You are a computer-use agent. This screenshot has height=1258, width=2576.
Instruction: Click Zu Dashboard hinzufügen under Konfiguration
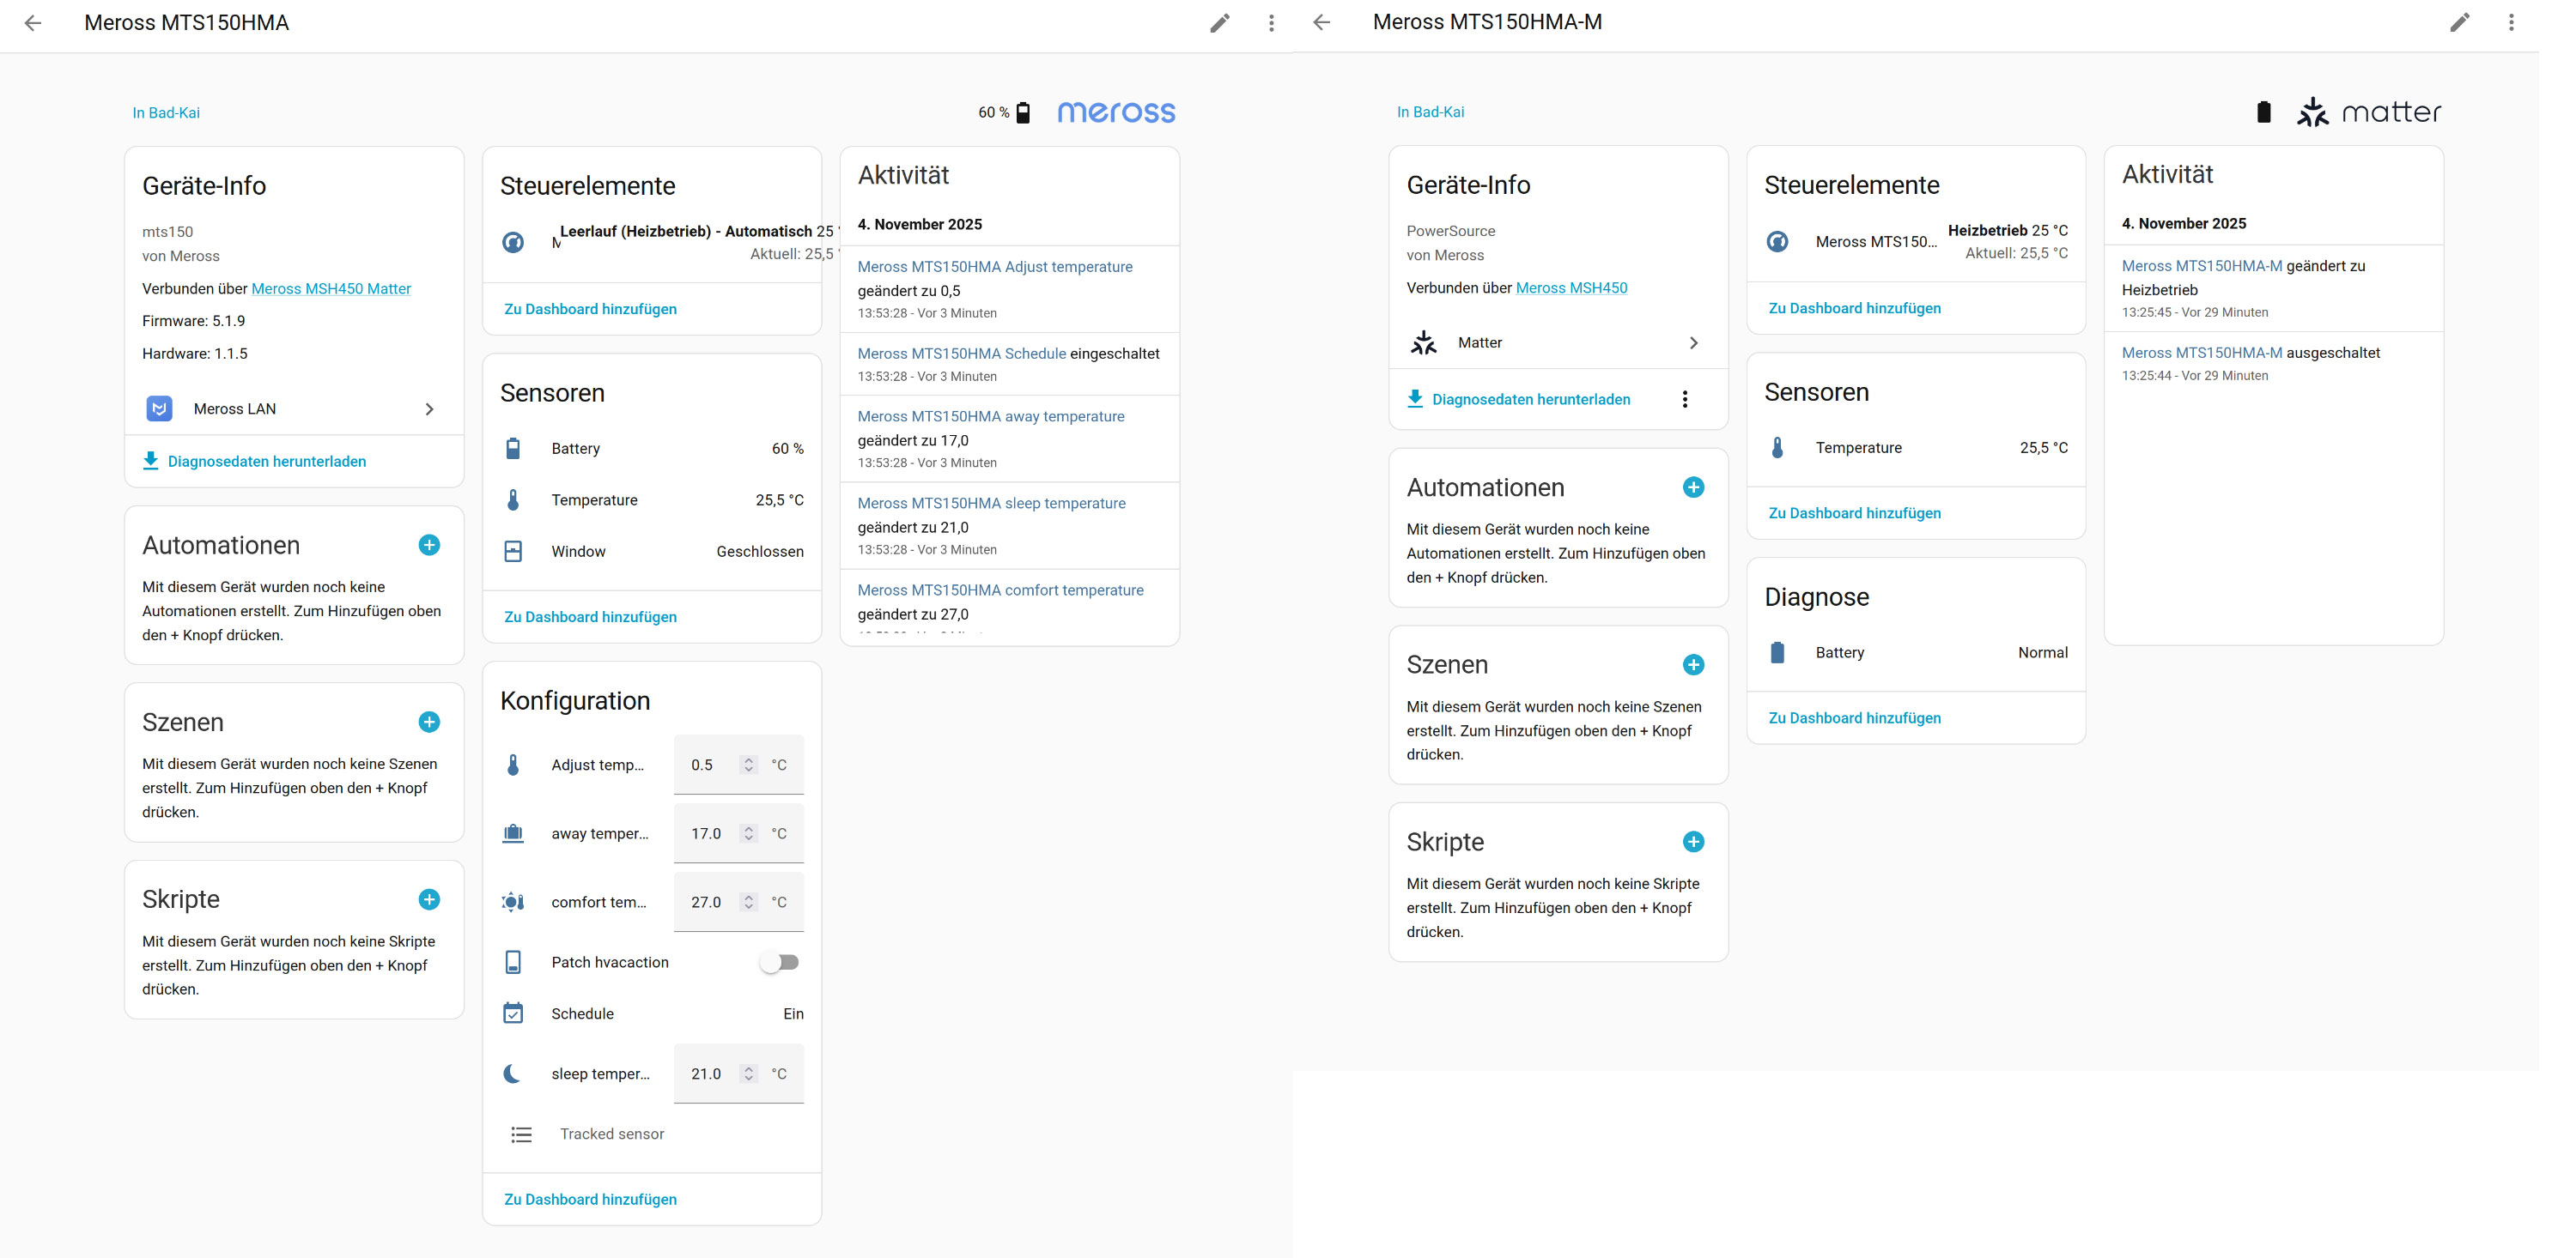590,1199
